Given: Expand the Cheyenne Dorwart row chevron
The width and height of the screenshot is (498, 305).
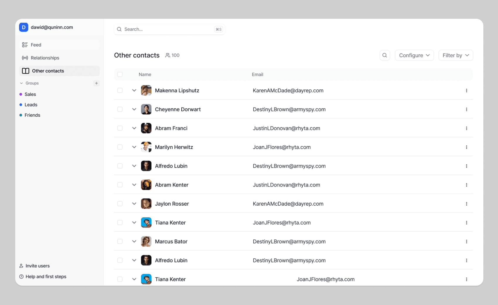Looking at the screenshot, I should pos(134,109).
